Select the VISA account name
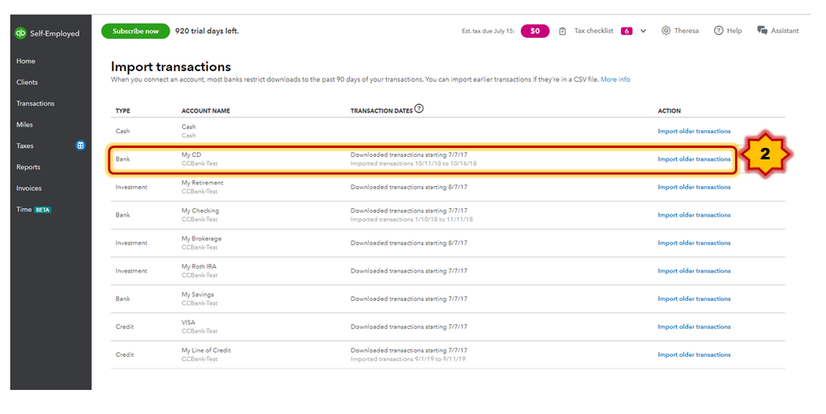The width and height of the screenshot is (826, 414). pos(188,322)
